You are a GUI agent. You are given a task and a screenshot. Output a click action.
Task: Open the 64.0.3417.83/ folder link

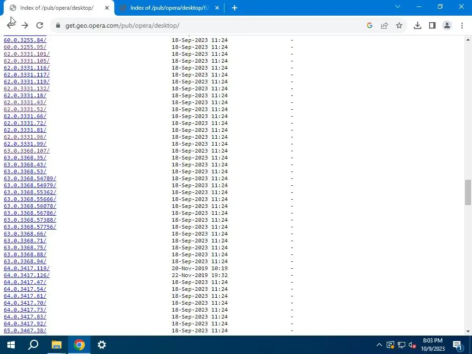click(x=25, y=317)
